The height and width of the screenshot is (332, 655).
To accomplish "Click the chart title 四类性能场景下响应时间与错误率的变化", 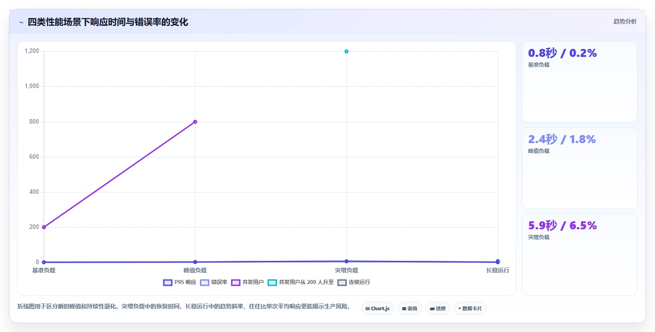I will (x=108, y=22).
